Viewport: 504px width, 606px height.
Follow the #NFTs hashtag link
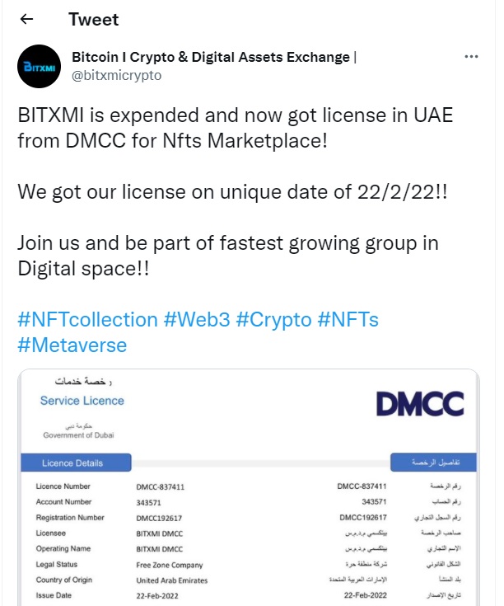[x=348, y=319]
